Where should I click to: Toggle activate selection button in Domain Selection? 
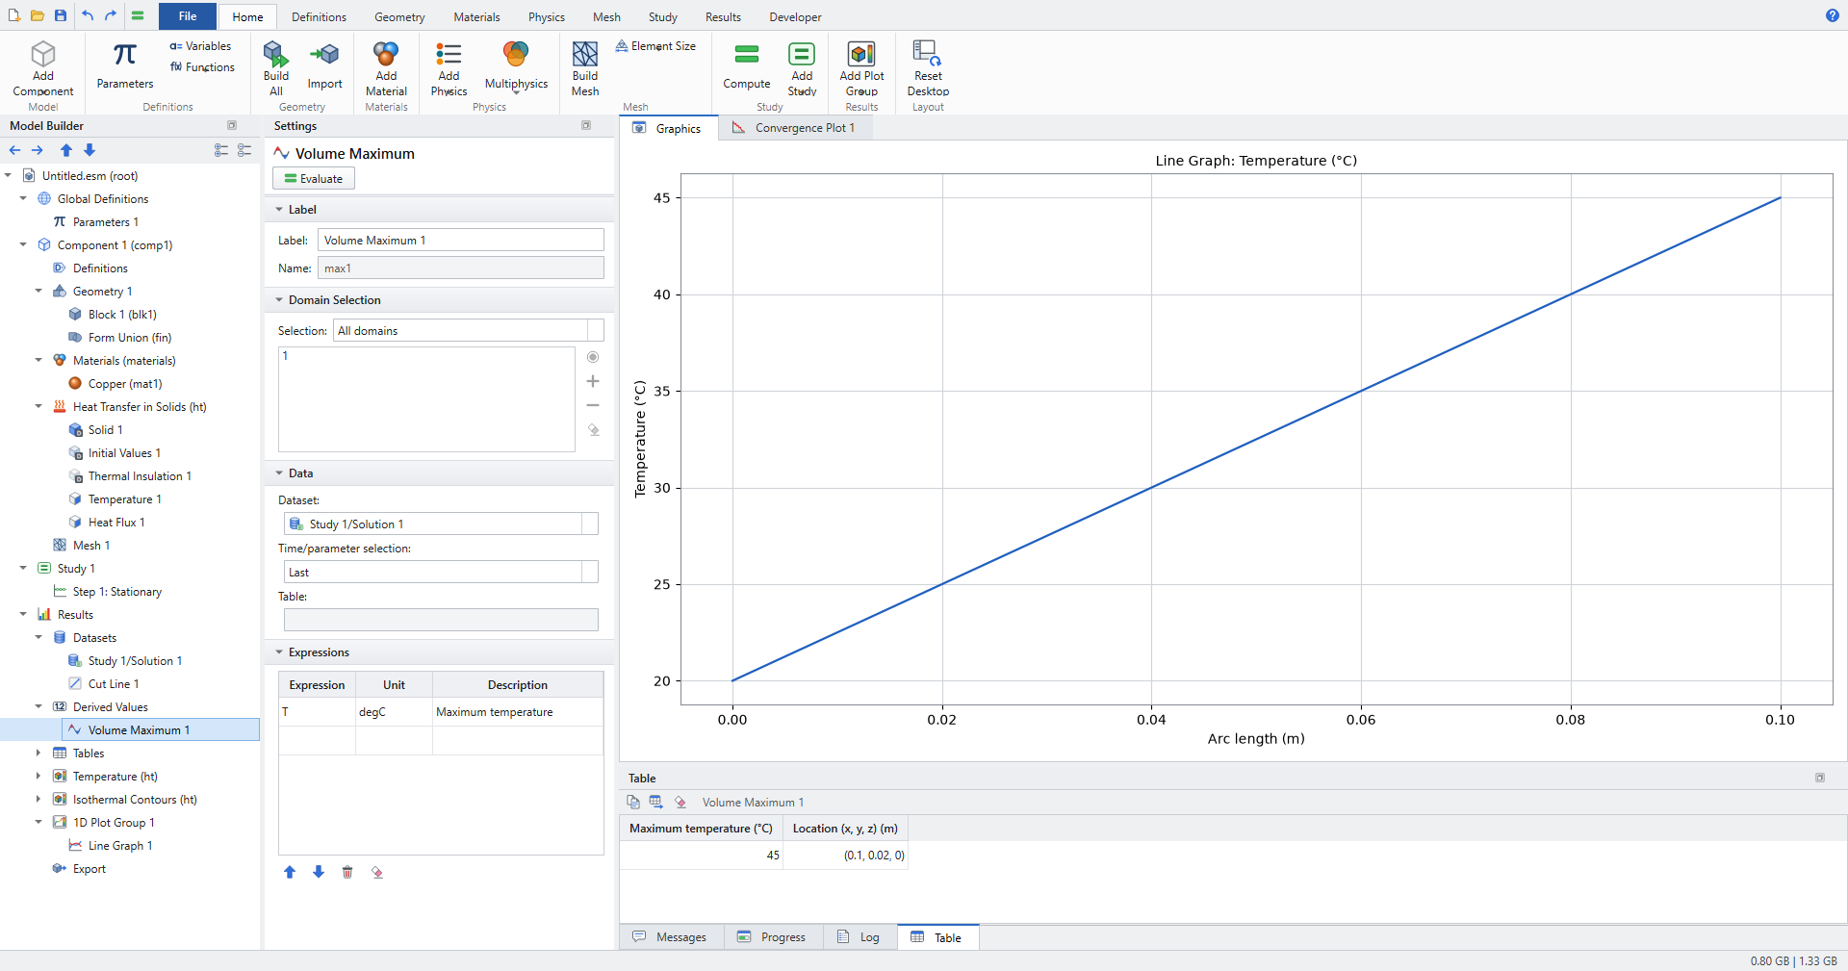coord(593,357)
